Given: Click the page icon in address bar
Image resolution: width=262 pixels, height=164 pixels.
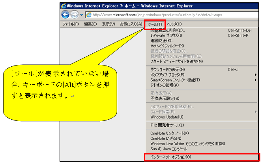Looking at the screenshot, I should [x=89, y=15].
